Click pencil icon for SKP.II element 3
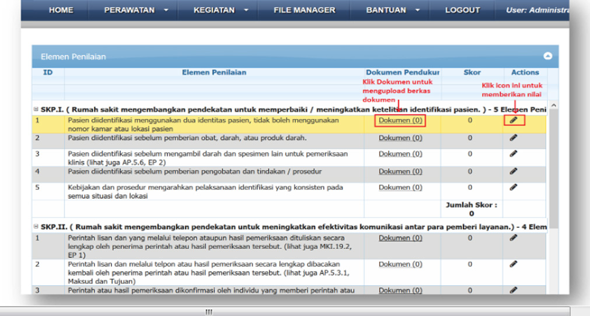This screenshot has width=590, height=316. coord(514,290)
